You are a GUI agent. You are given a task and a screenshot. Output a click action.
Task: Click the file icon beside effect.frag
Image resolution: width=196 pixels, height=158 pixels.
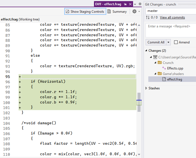[164, 79]
